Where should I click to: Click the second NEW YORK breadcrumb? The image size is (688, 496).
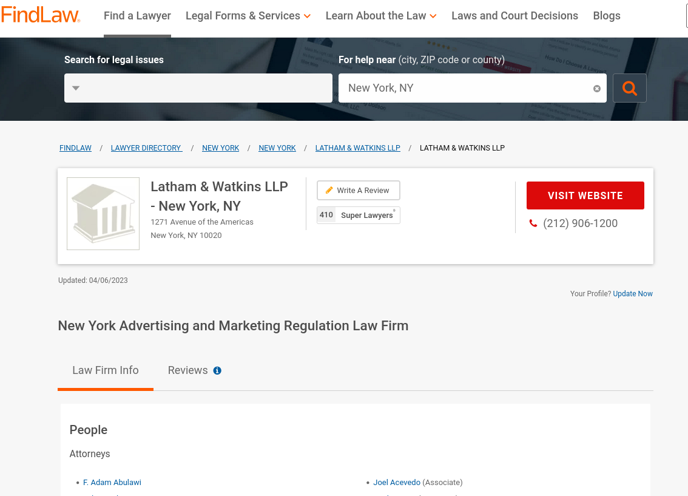click(x=277, y=148)
